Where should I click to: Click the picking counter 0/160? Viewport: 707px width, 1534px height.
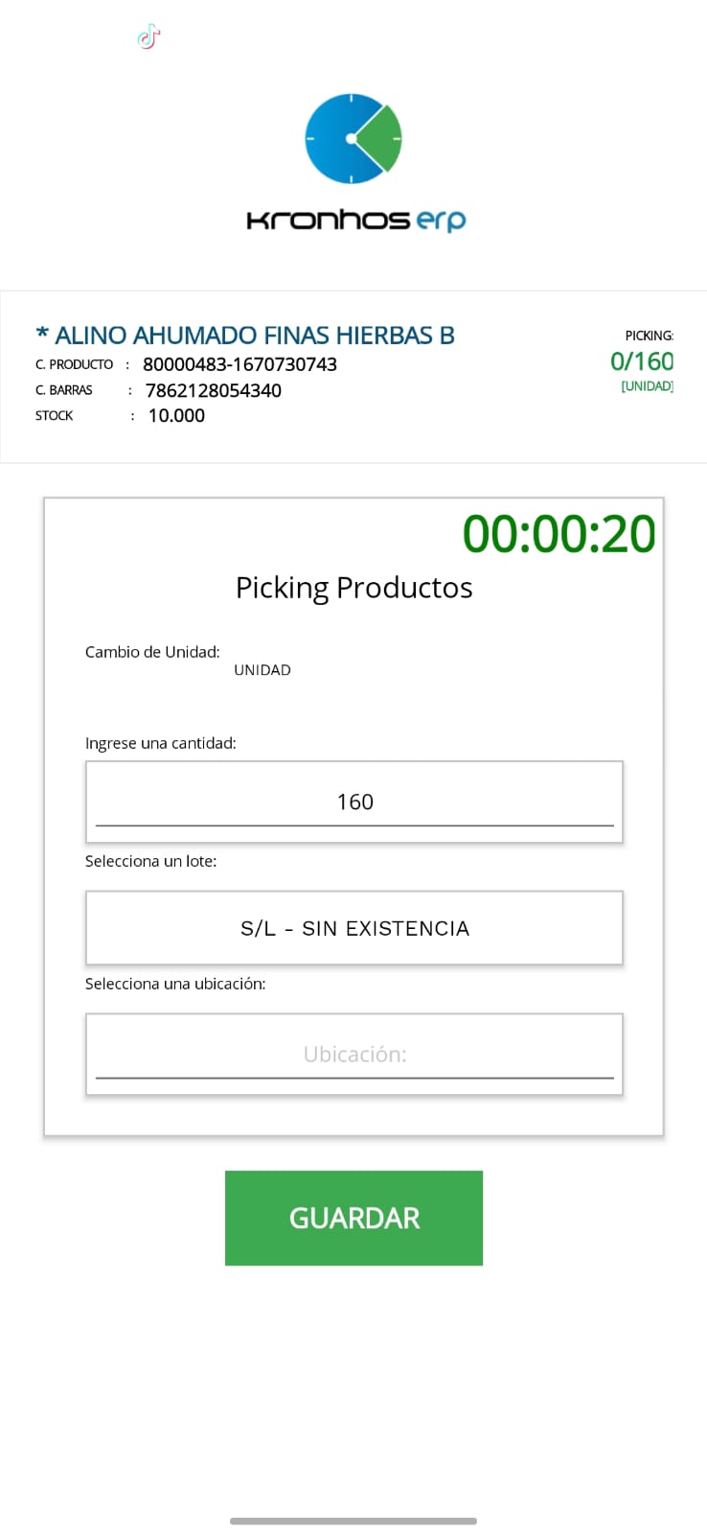click(641, 361)
